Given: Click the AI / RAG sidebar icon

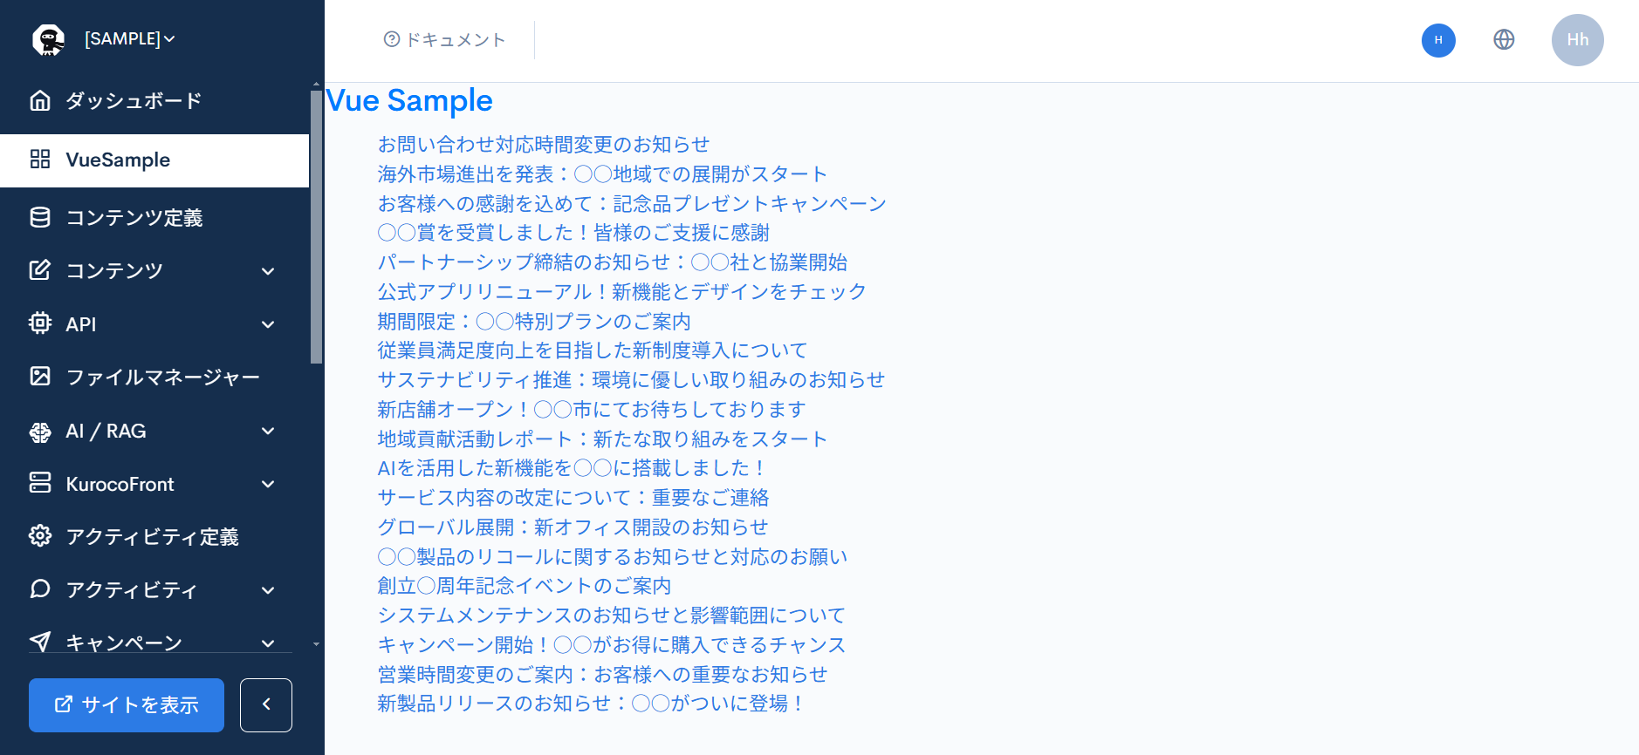Looking at the screenshot, I should coord(40,430).
